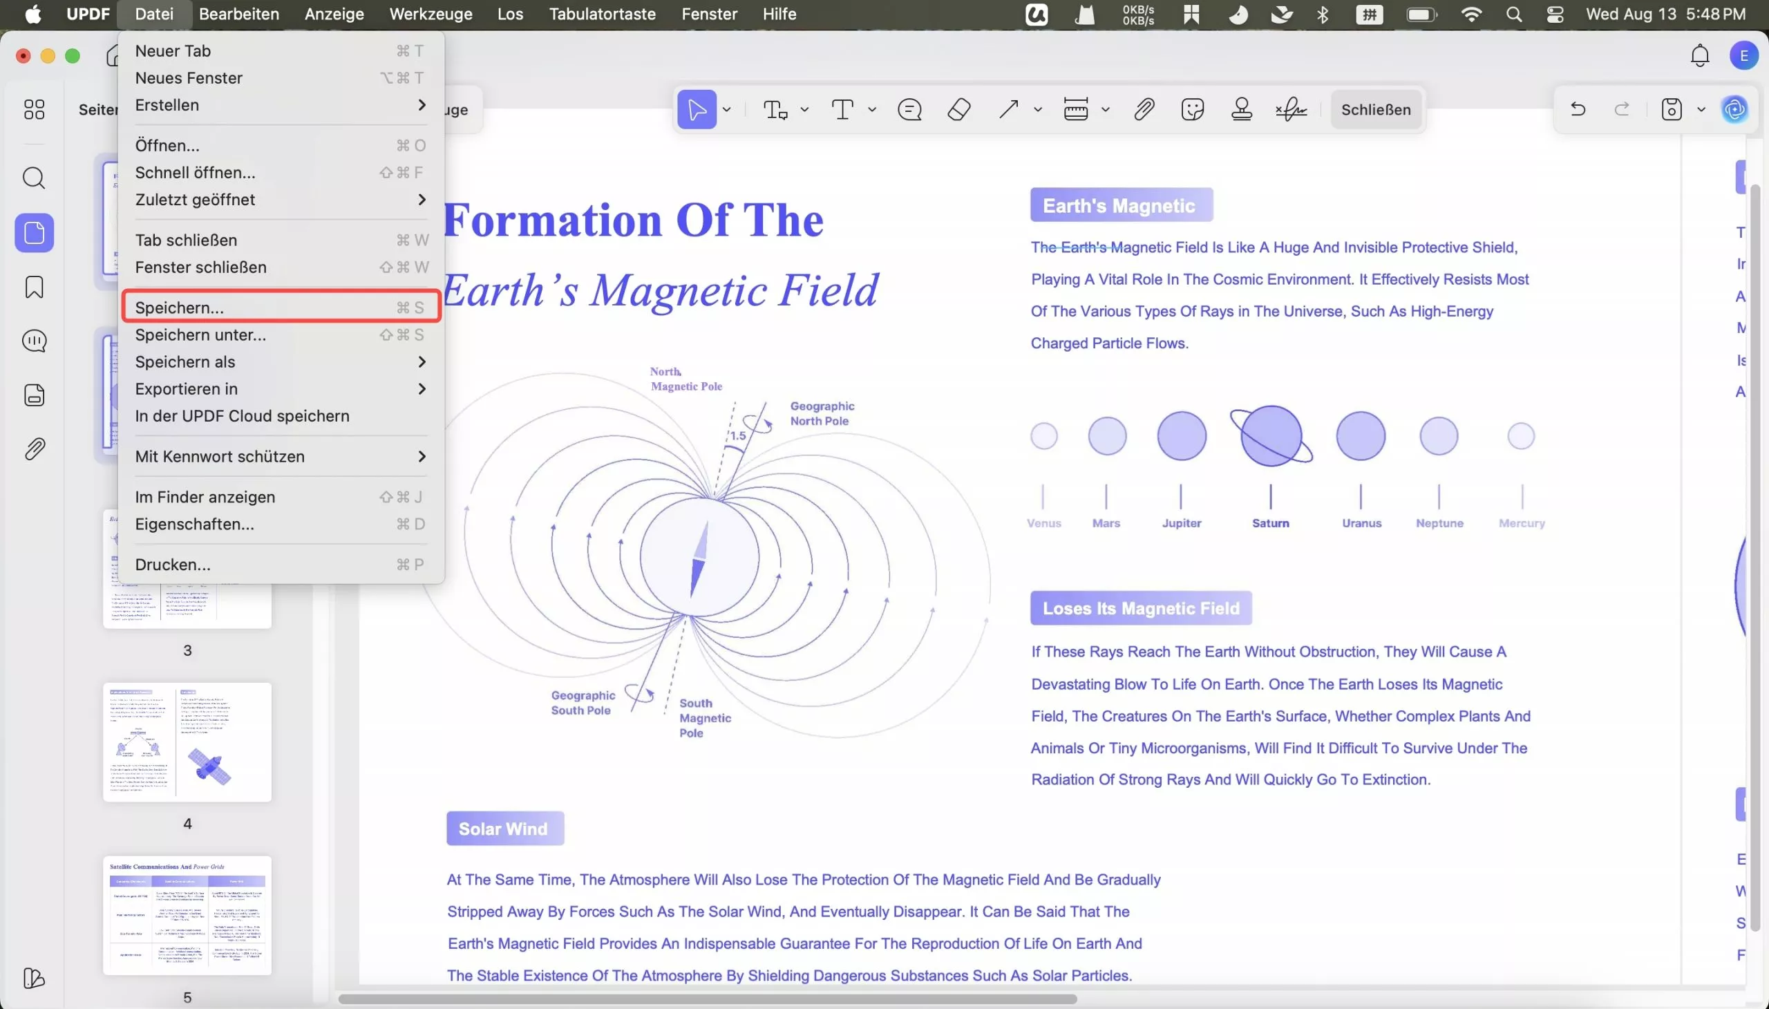1769x1009 pixels.
Task: Select the eraser tool in toolbar
Action: pyautogui.click(x=958, y=109)
